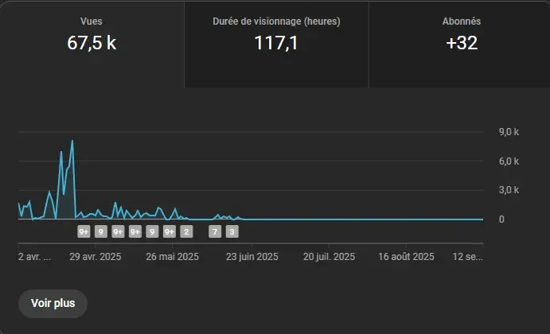Open the marker badge labeled 7
The width and height of the screenshot is (550, 334).
click(215, 232)
